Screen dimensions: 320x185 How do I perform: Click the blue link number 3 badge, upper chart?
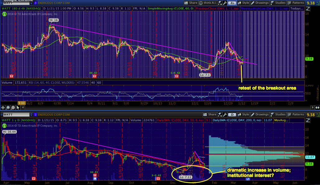click(35, 3)
